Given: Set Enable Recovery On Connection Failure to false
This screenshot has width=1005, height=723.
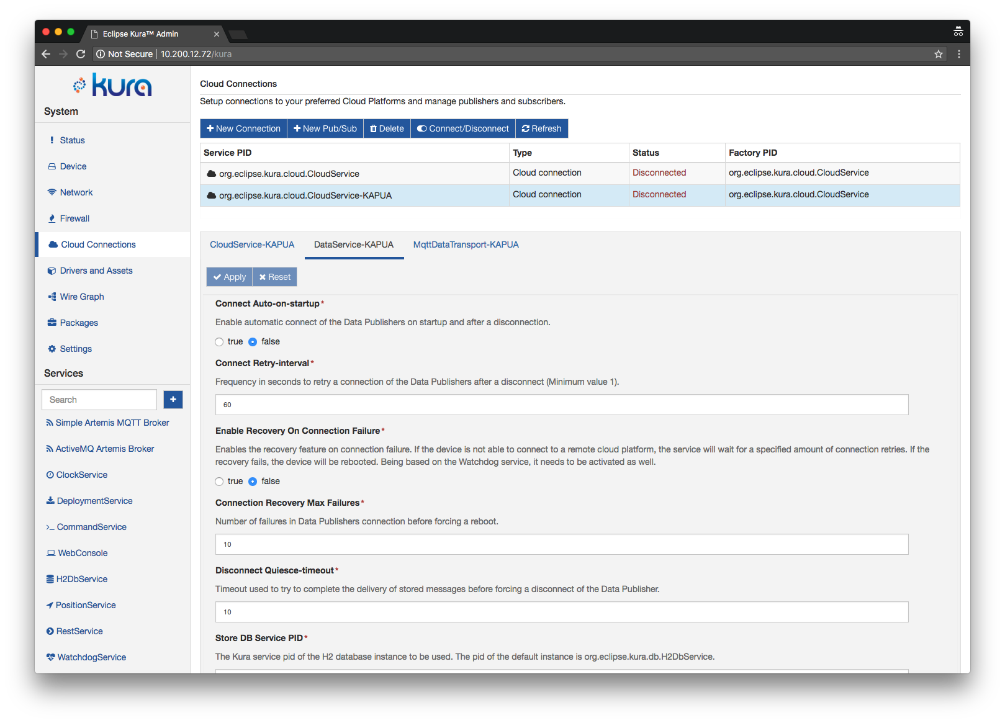Looking at the screenshot, I should click(x=253, y=482).
